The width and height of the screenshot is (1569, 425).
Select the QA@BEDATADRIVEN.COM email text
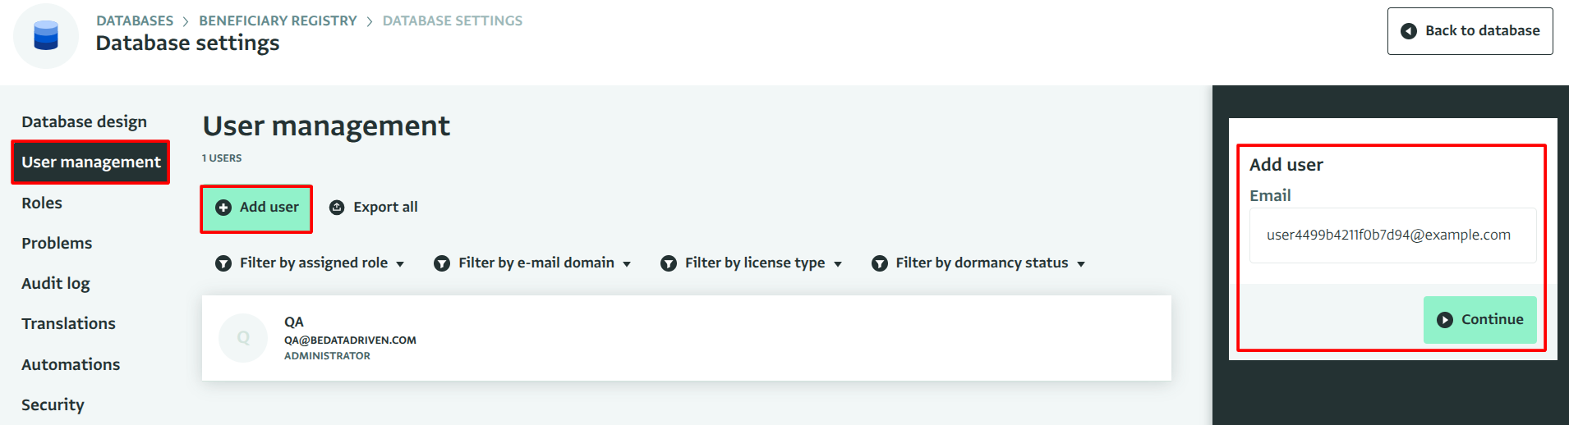[350, 340]
